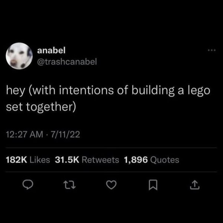
Task: View the dalmatian profile avatar
Action: click(x=19, y=56)
